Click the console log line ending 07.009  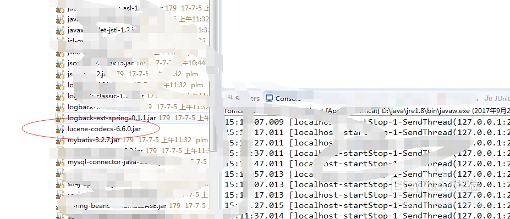click(x=367, y=122)
